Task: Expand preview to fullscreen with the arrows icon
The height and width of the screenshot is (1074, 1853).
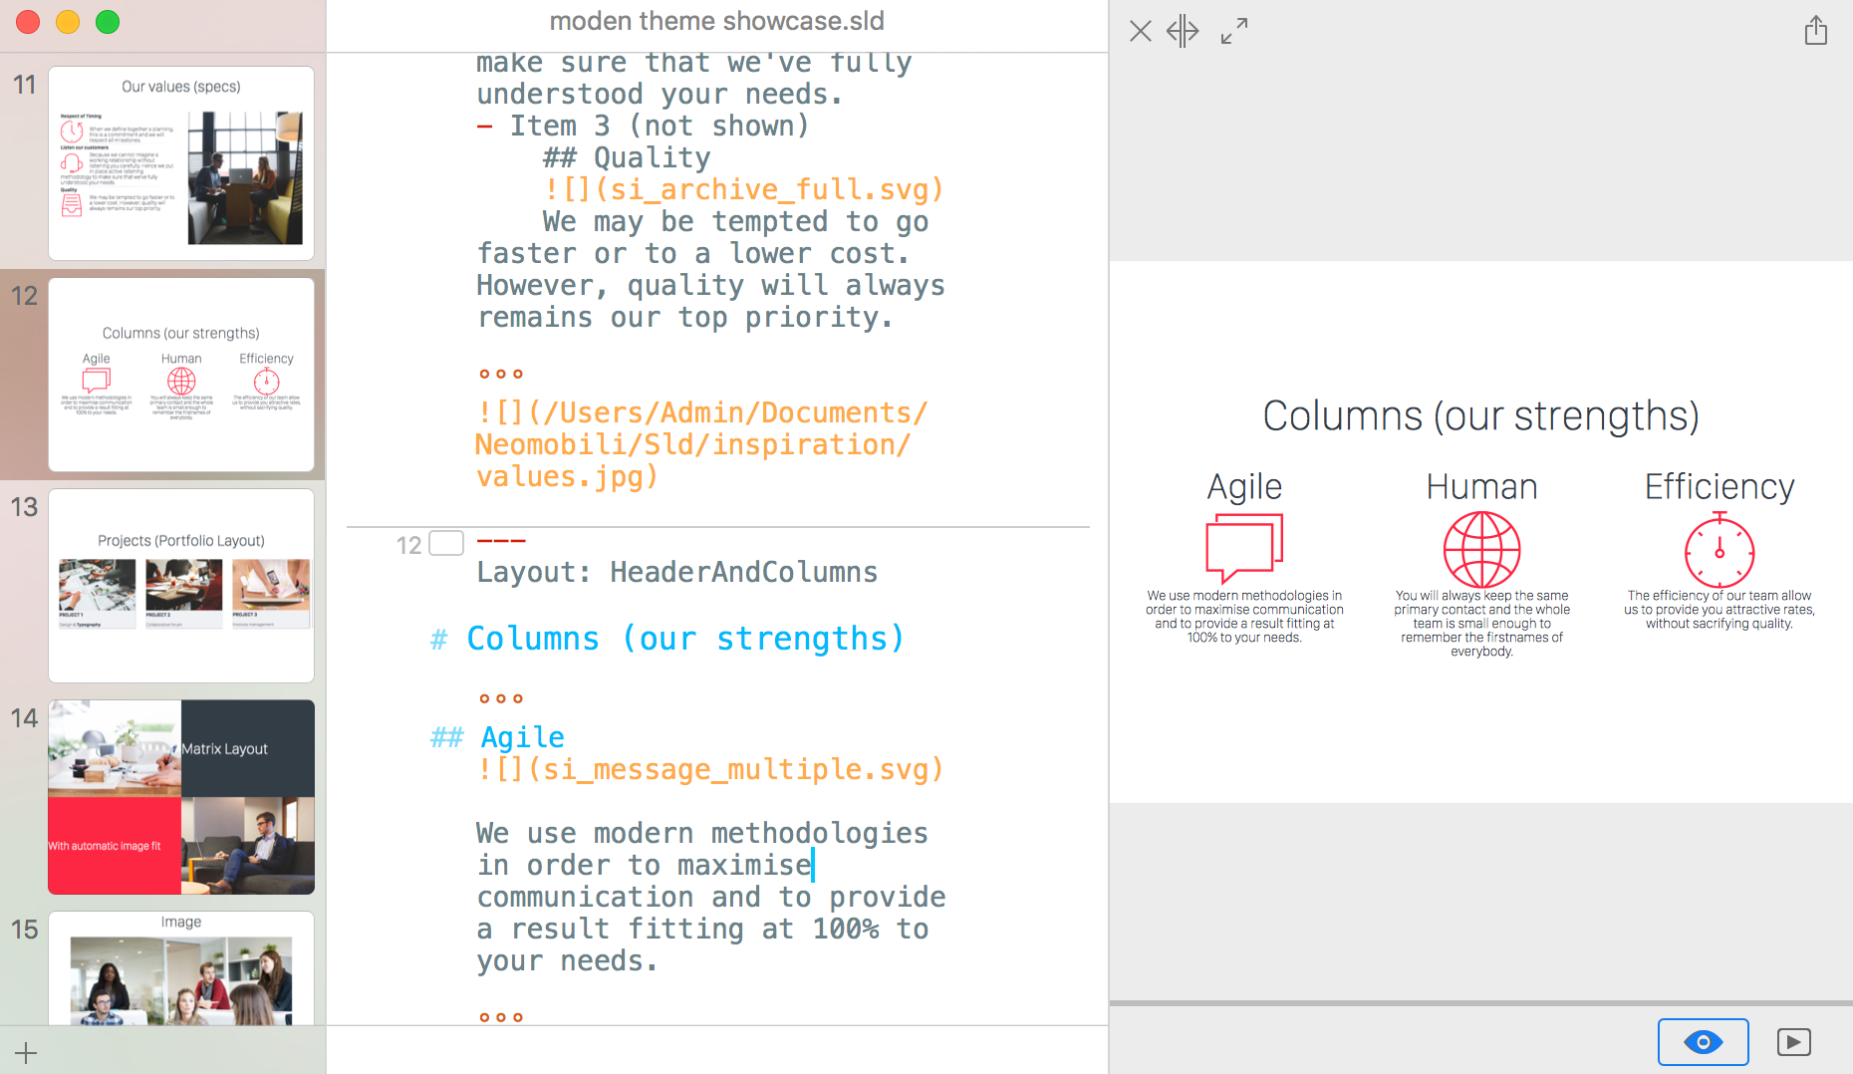Action: [1234, 31]
